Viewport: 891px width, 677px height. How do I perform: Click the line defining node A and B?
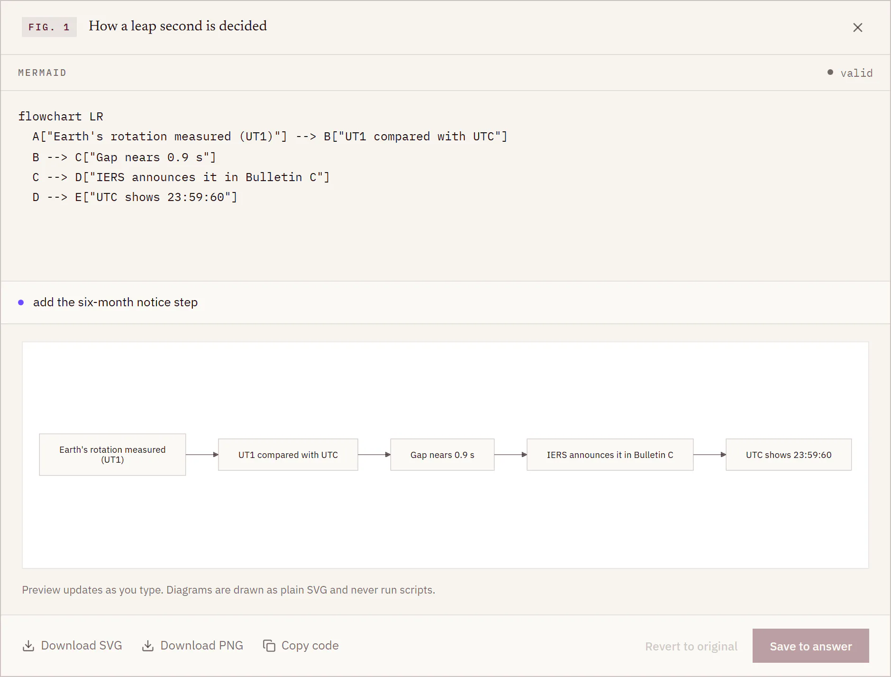(x=270, y=137)
